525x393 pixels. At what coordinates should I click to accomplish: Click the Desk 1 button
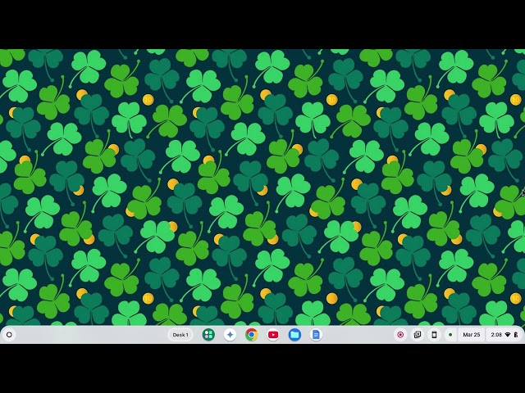click(180, 335)
